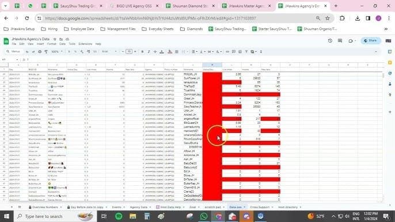
Task: Open the Hiring bookmarks folder
Action: click(50, 29)
